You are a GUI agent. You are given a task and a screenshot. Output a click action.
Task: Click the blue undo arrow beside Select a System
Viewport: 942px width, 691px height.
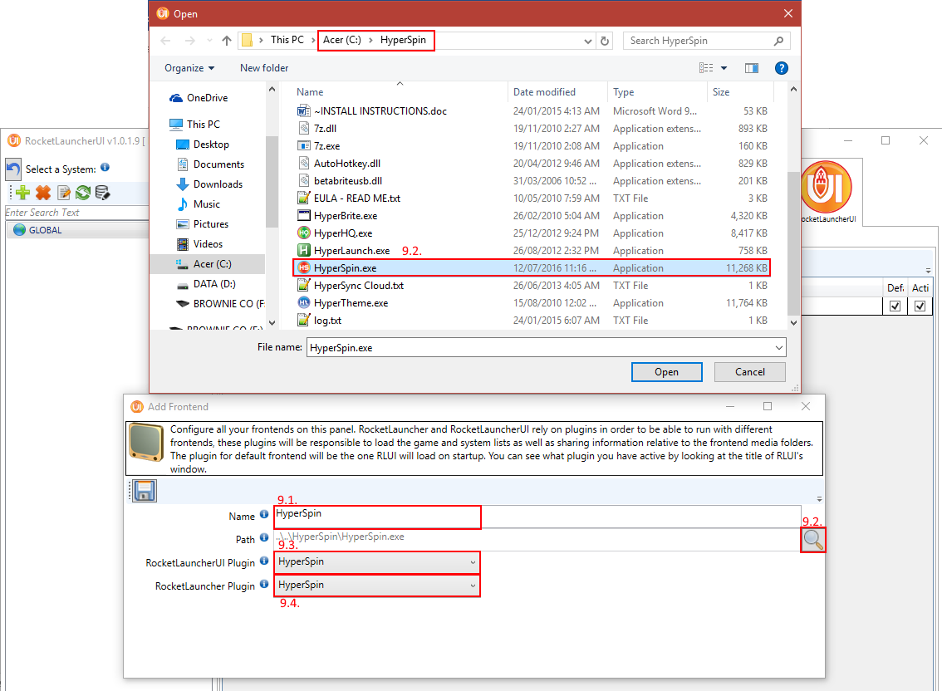point(13,170)
